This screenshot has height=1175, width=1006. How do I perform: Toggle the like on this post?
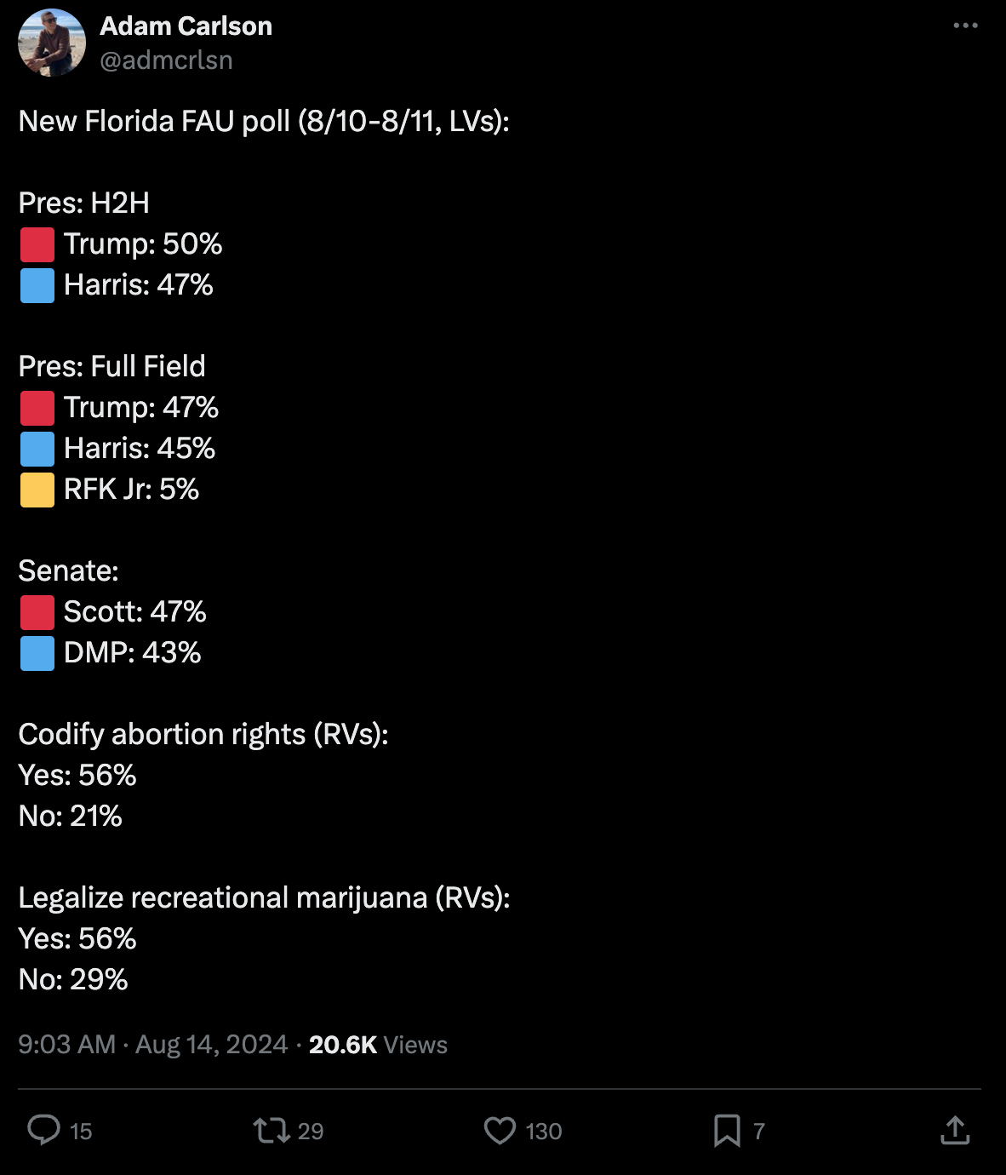tap(500, 1131)
